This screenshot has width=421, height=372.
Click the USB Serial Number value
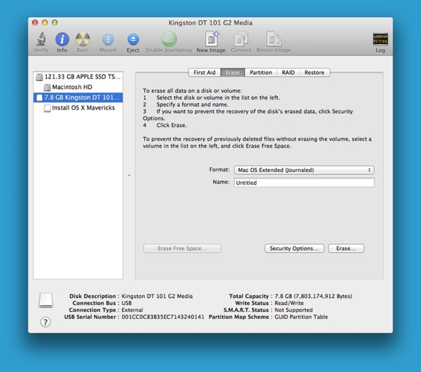click(163, 317)
